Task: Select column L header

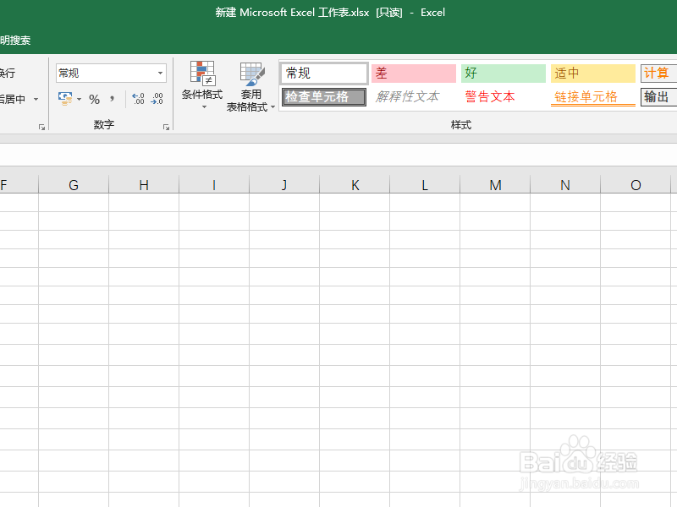Action: pyautogui.click(x=425, y=185)
